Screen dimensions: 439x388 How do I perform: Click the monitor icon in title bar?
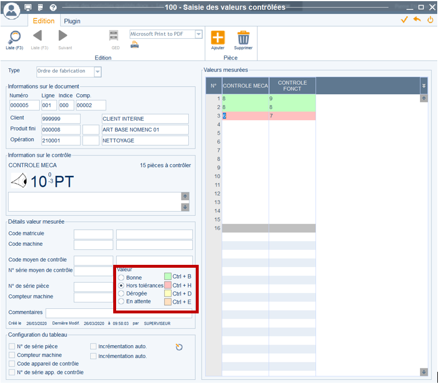point(28,8)
